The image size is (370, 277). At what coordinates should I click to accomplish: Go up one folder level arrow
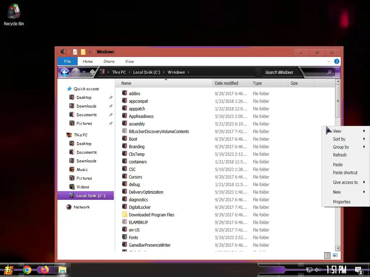[92, 72]
